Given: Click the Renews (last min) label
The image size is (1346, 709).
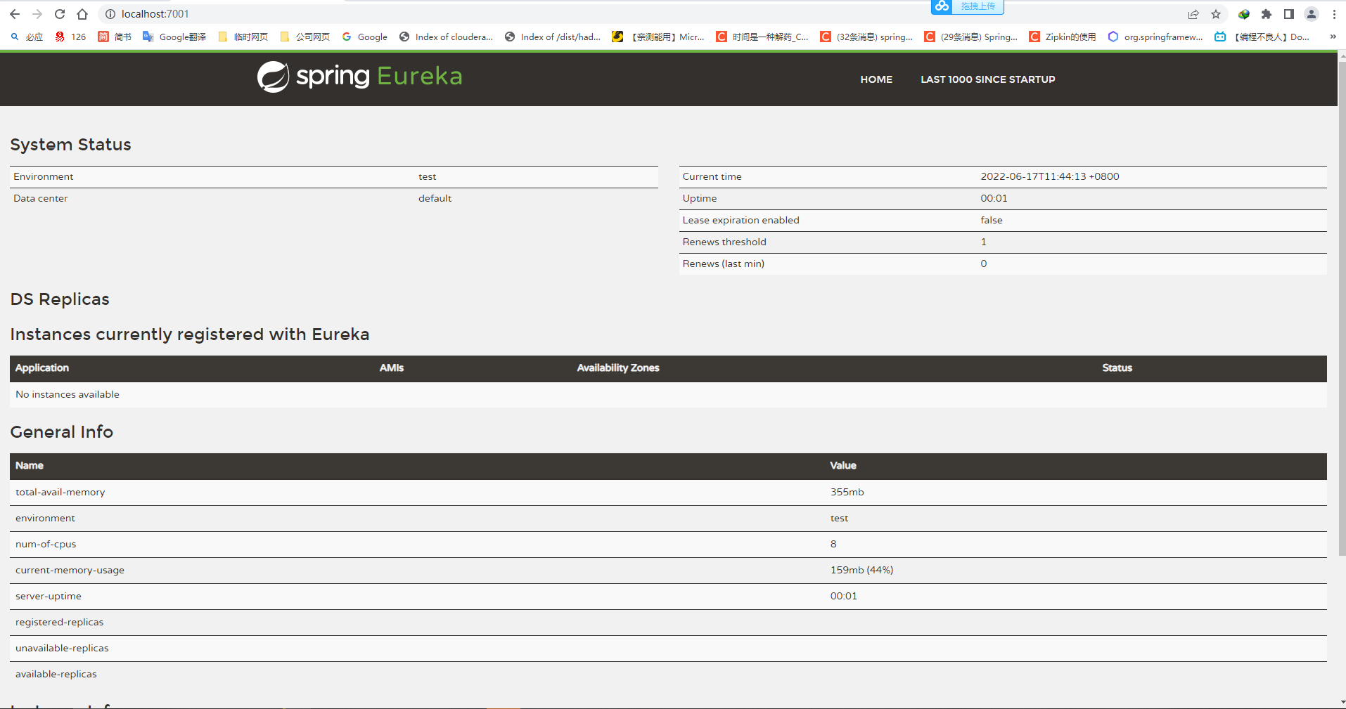Looking at the screenshot, I should [x=723, y=264].
